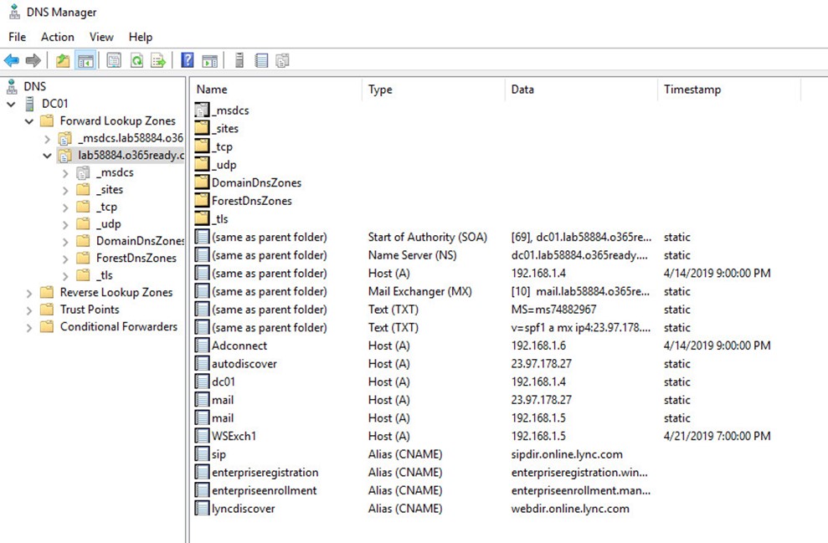Click the stacked documents toolbar icon
Screen dimensions: 828x543
click(282, 60)
